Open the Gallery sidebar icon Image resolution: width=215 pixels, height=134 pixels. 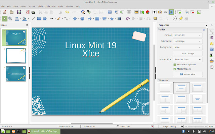coord(212,61)
